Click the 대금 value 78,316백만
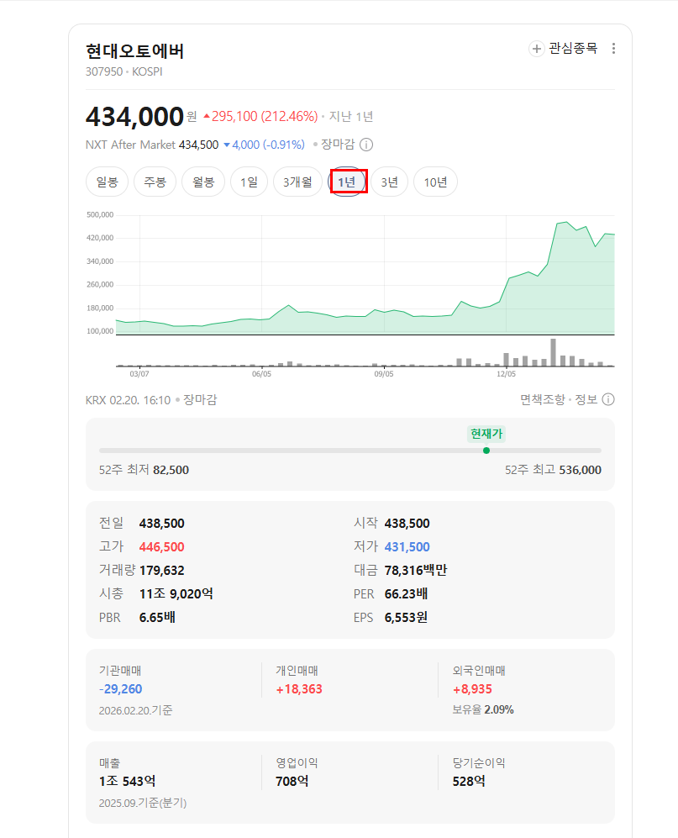This screenshot has width=678, height=838. pos(416,570)
